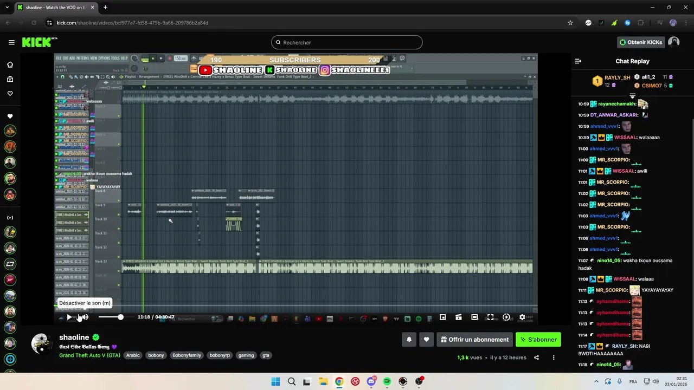Open the Browse icon in left sidebar
Screen dimensions: 694x390
coord(10,79)
